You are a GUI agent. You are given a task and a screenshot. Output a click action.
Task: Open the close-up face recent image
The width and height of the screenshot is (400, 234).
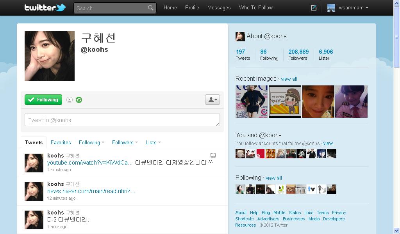[318, 102]
